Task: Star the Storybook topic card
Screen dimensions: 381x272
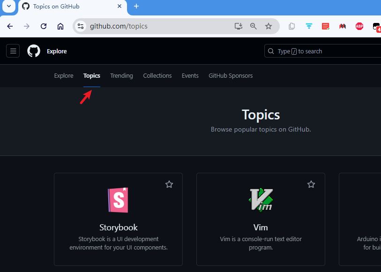Action: point(169,184)
